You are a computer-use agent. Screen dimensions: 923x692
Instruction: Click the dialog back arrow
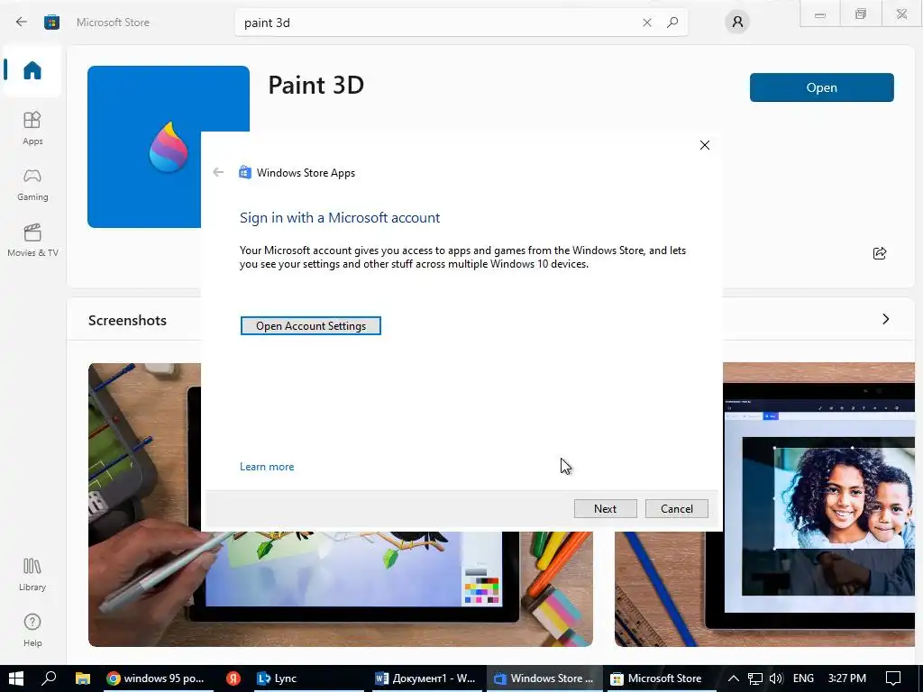tap(218, 172)
